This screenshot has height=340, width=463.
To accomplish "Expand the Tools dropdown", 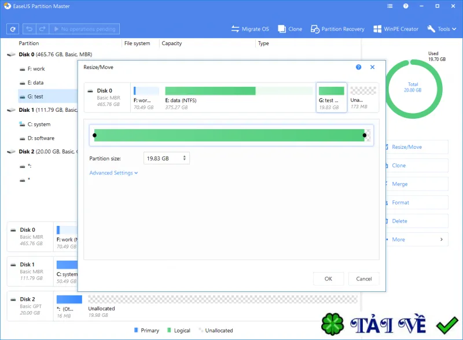I will pos(442,29).
